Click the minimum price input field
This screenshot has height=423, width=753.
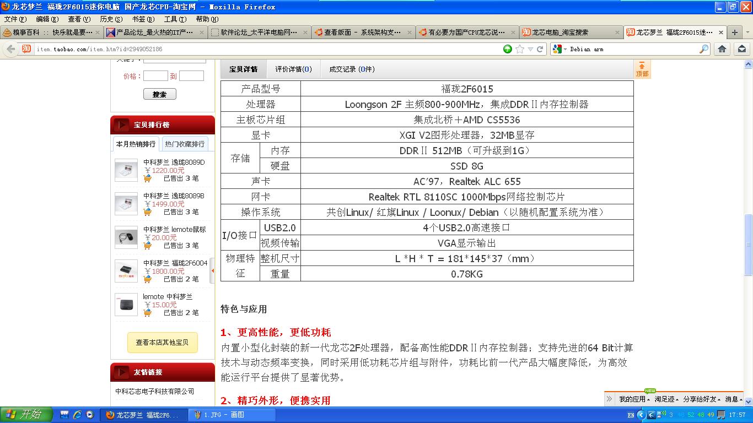[155, 76]
